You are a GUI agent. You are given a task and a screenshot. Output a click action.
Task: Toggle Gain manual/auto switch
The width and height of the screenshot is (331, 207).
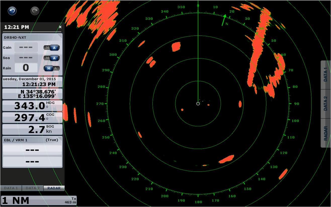pyautogui.click(x=52, y=48)
